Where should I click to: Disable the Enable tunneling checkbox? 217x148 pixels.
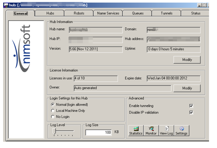(x=191, y=106)
